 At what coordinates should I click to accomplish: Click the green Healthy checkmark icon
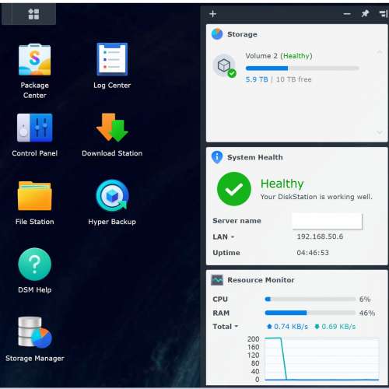234,189
